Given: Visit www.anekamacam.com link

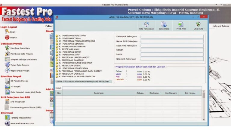Looking at the screenshot, I should click(x=22, y=123).
